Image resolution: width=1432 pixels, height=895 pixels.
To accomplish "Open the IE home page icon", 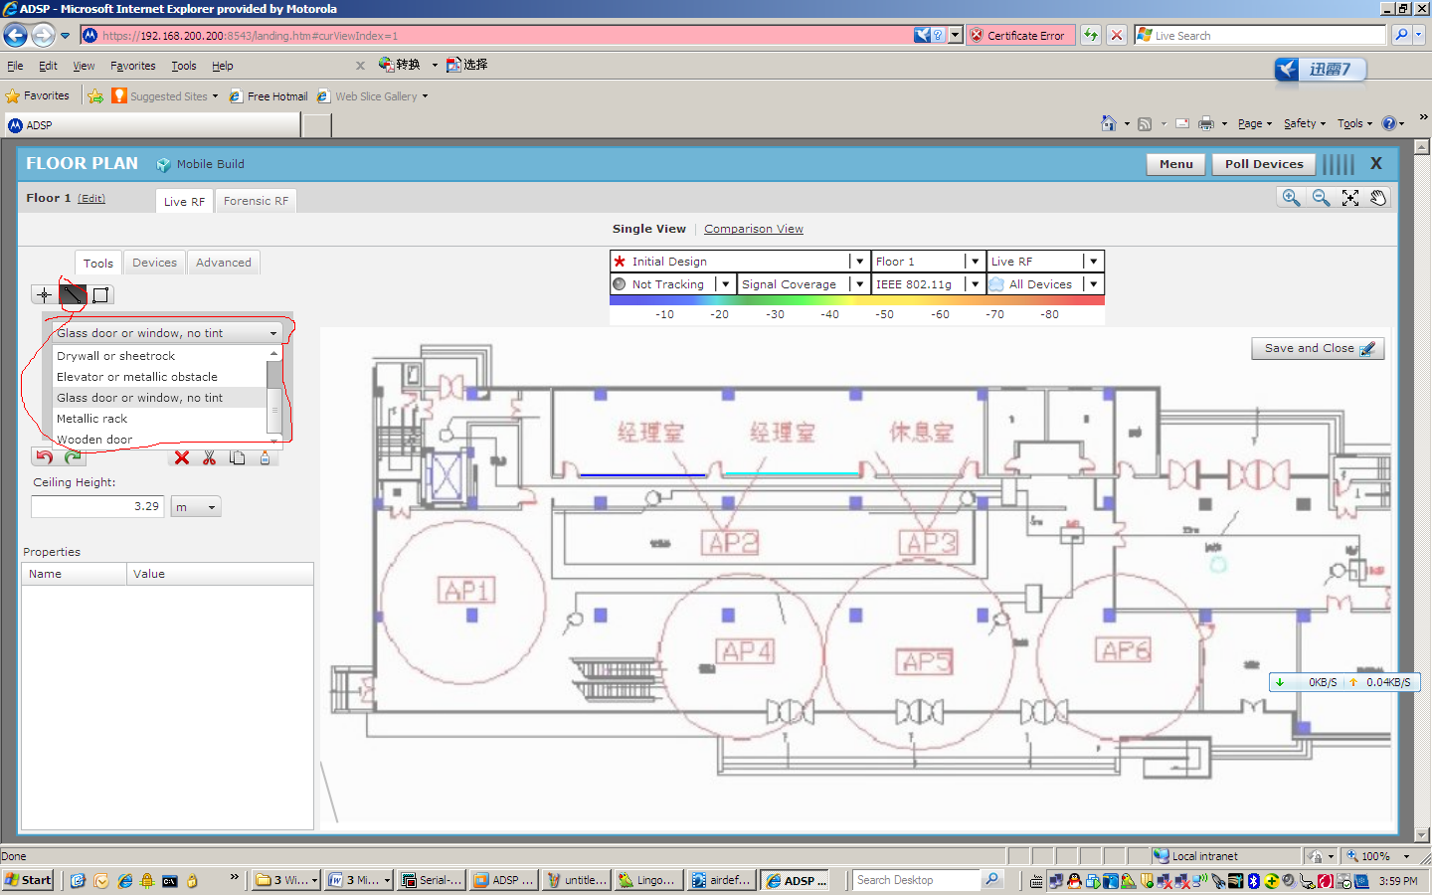I will click(1109, 123).
